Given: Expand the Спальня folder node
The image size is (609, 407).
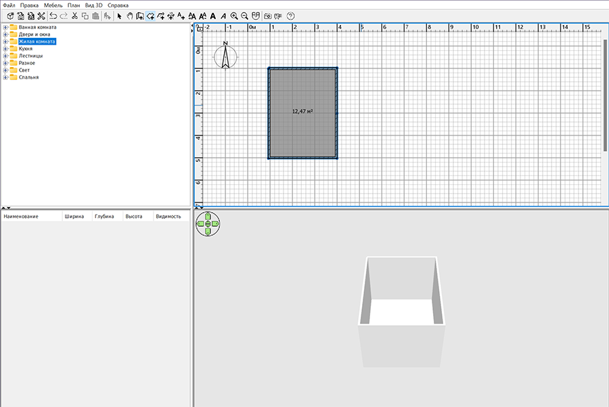Looking at the screenshot, I should [x=5, y=77].
